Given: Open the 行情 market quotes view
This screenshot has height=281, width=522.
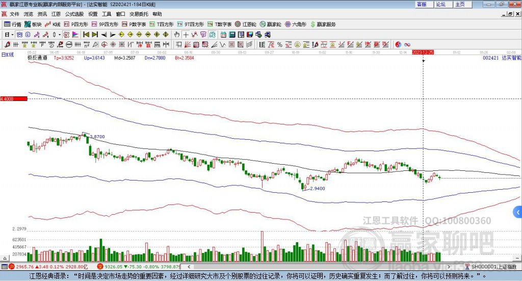Looking at the screenshot, I should pos(13,24).
